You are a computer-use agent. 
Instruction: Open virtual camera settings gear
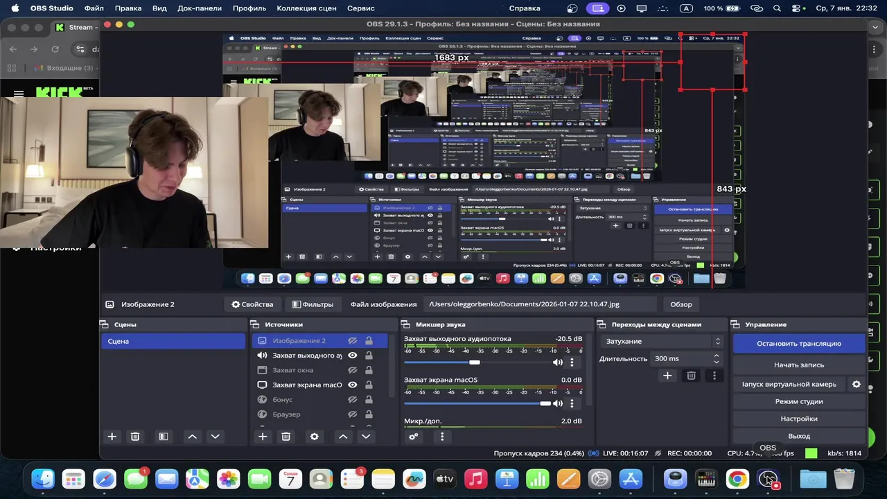tap(857, 384)
